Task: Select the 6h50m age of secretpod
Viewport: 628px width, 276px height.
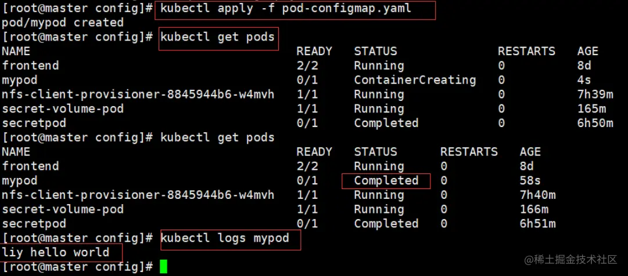Action: pyautogui.click(x=595, y=123)
